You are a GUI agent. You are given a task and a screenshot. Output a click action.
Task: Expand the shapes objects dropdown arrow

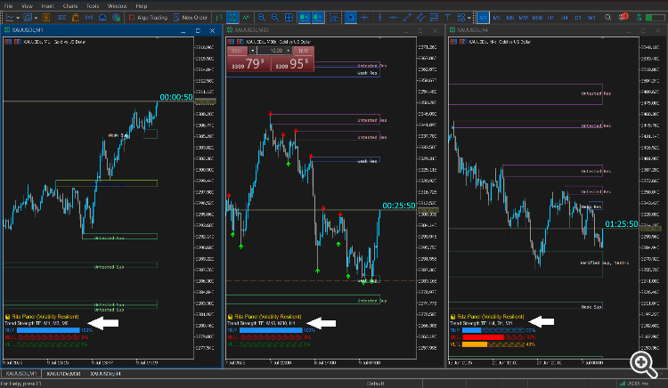(x=469, y=18)
